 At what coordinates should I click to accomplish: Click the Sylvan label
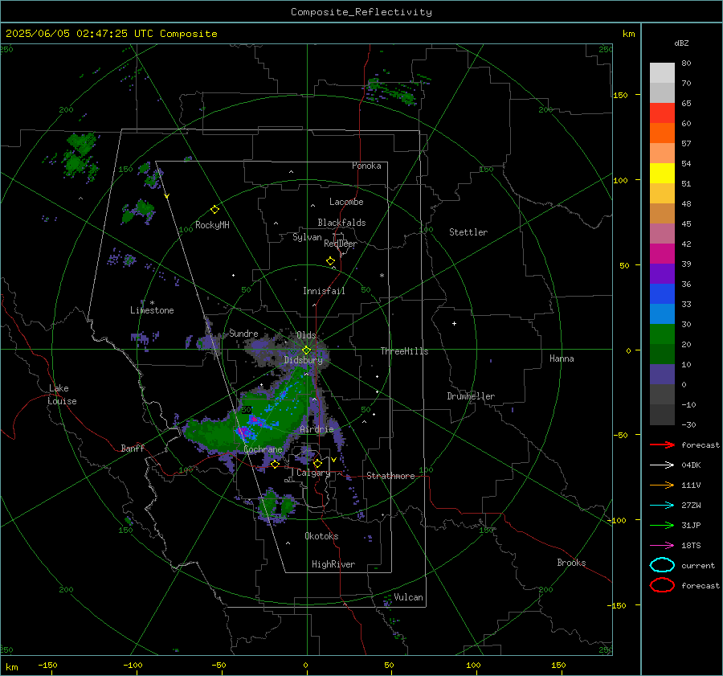307,237
